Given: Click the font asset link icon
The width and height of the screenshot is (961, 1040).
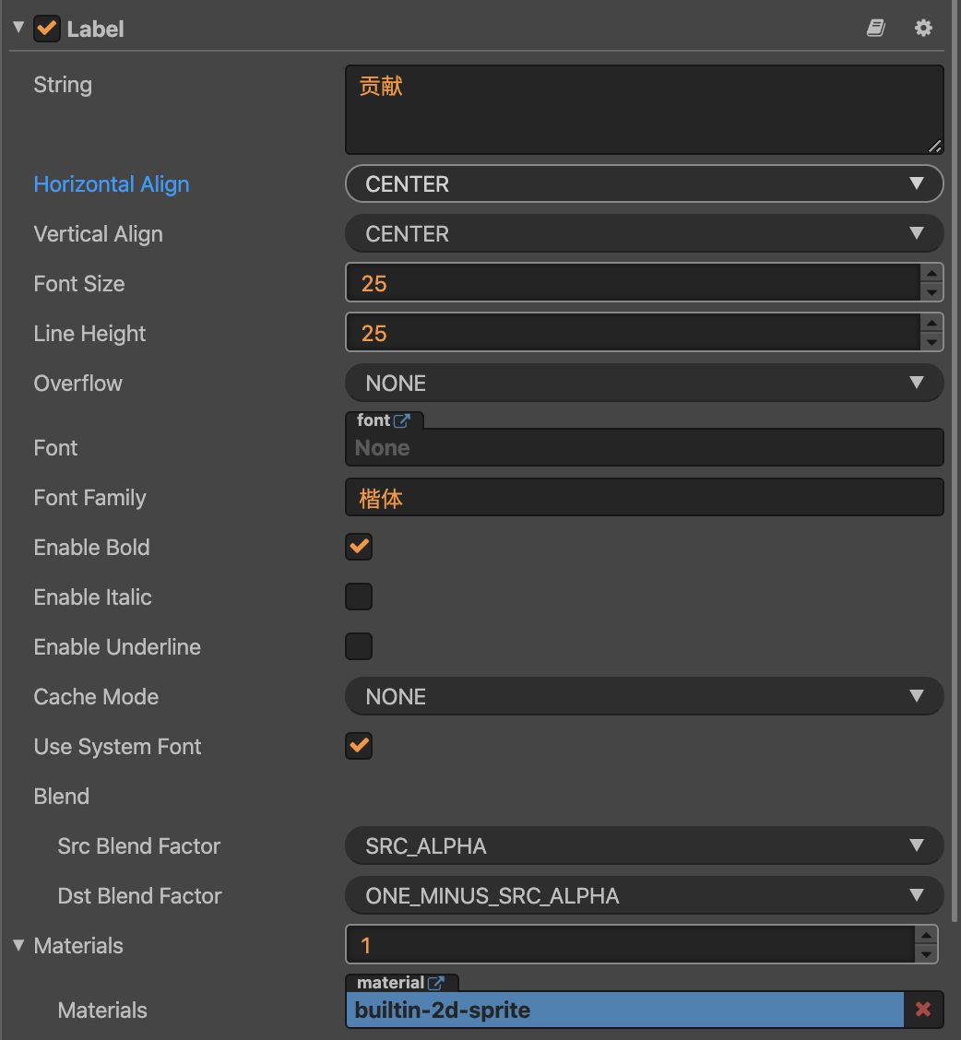Looking at the screenshot, I should [402, 420].
